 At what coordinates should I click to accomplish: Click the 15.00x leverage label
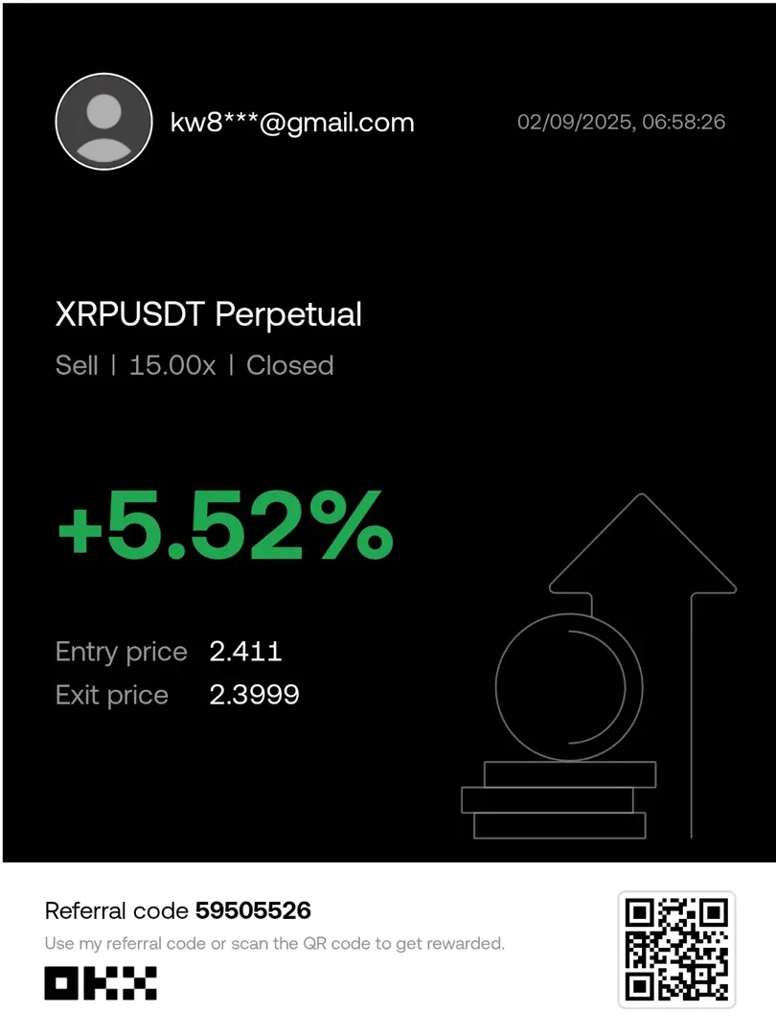[172, 365]
